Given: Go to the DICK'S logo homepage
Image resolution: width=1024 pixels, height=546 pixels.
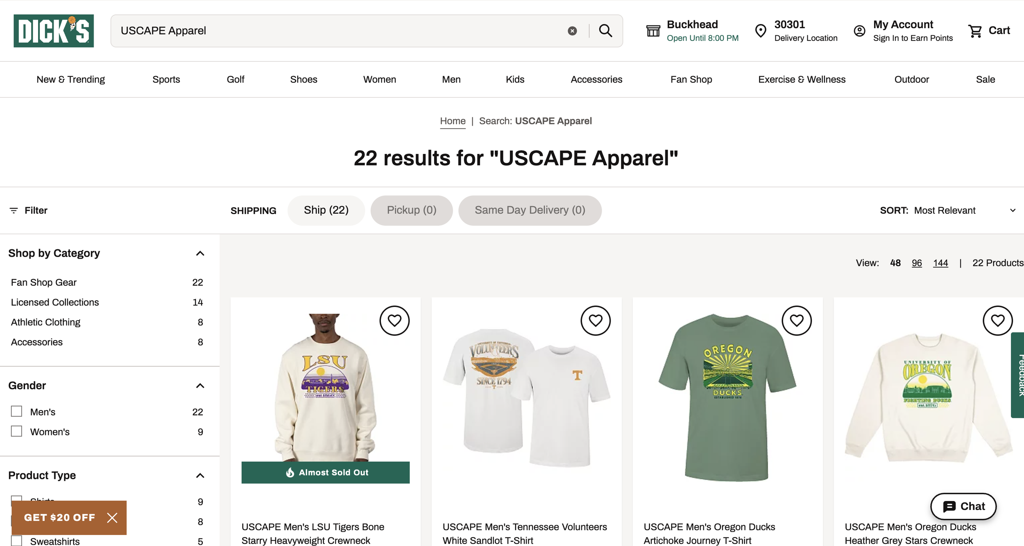Looking at the screenshot, I should click(x=54, y=31).
